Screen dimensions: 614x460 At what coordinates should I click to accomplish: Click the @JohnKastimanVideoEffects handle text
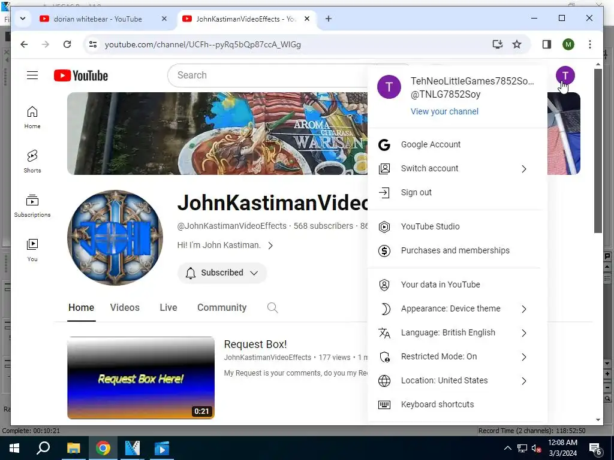(232, 226)
